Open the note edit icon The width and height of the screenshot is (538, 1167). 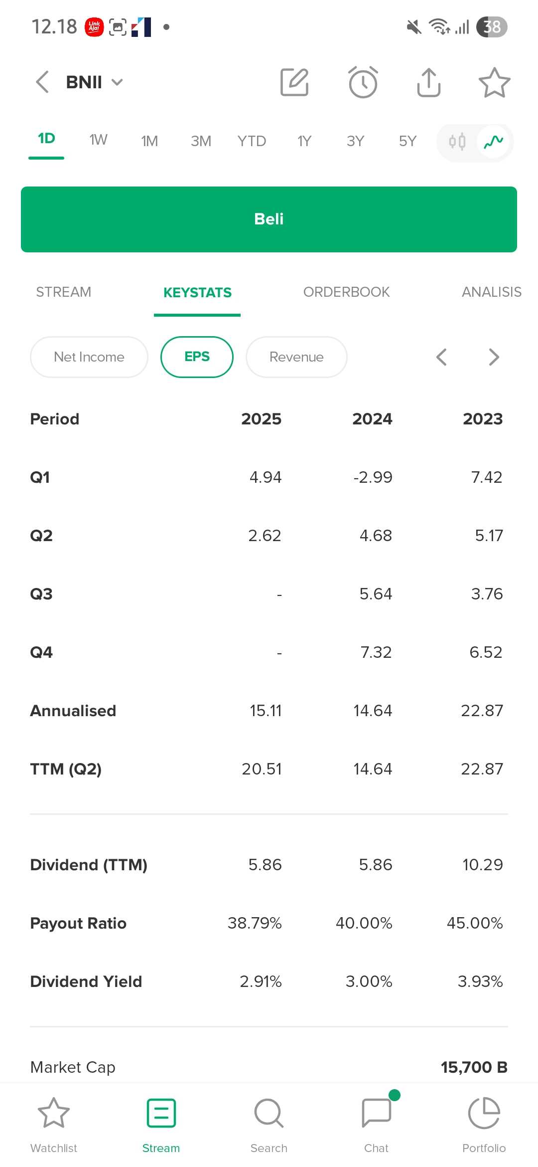click(x=294, y=82)
